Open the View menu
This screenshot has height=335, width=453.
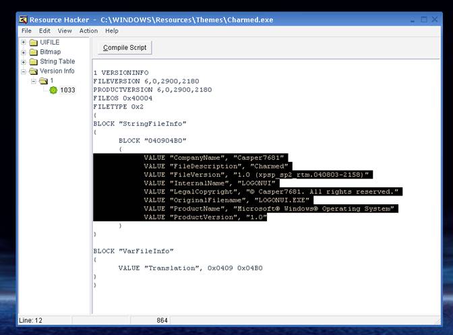(65, 31)
